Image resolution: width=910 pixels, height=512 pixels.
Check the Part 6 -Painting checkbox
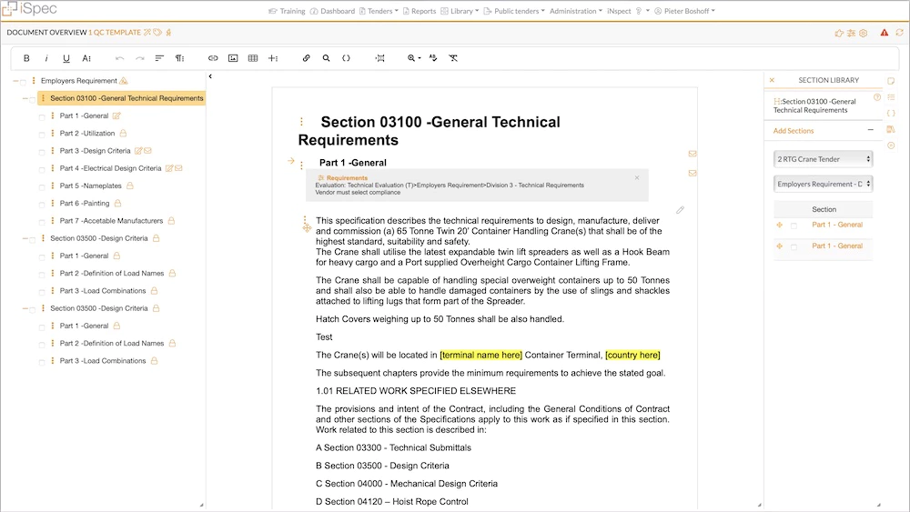[42, 204]
